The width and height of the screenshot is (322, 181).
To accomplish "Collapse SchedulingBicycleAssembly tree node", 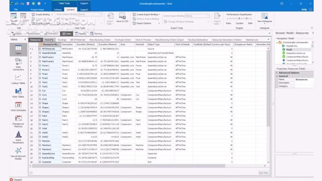I will pos(277,42).
